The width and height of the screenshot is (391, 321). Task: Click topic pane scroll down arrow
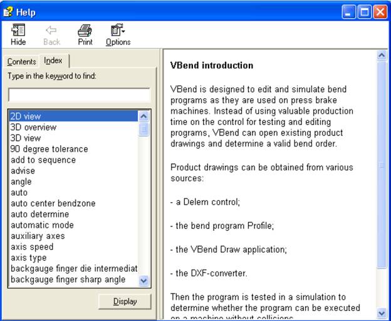tap(382, 313)
